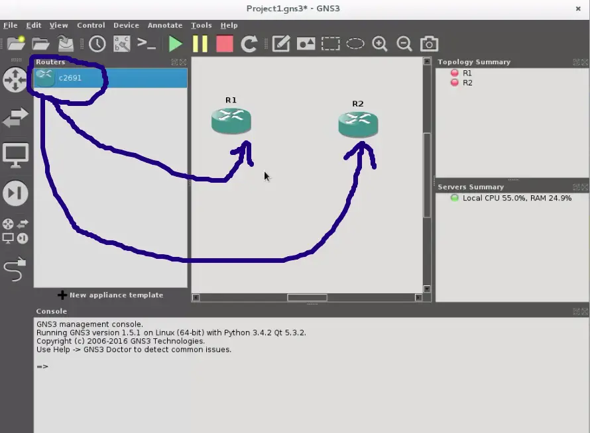Click canvas horizontal scrollbar right arrow

click(418, 297)
